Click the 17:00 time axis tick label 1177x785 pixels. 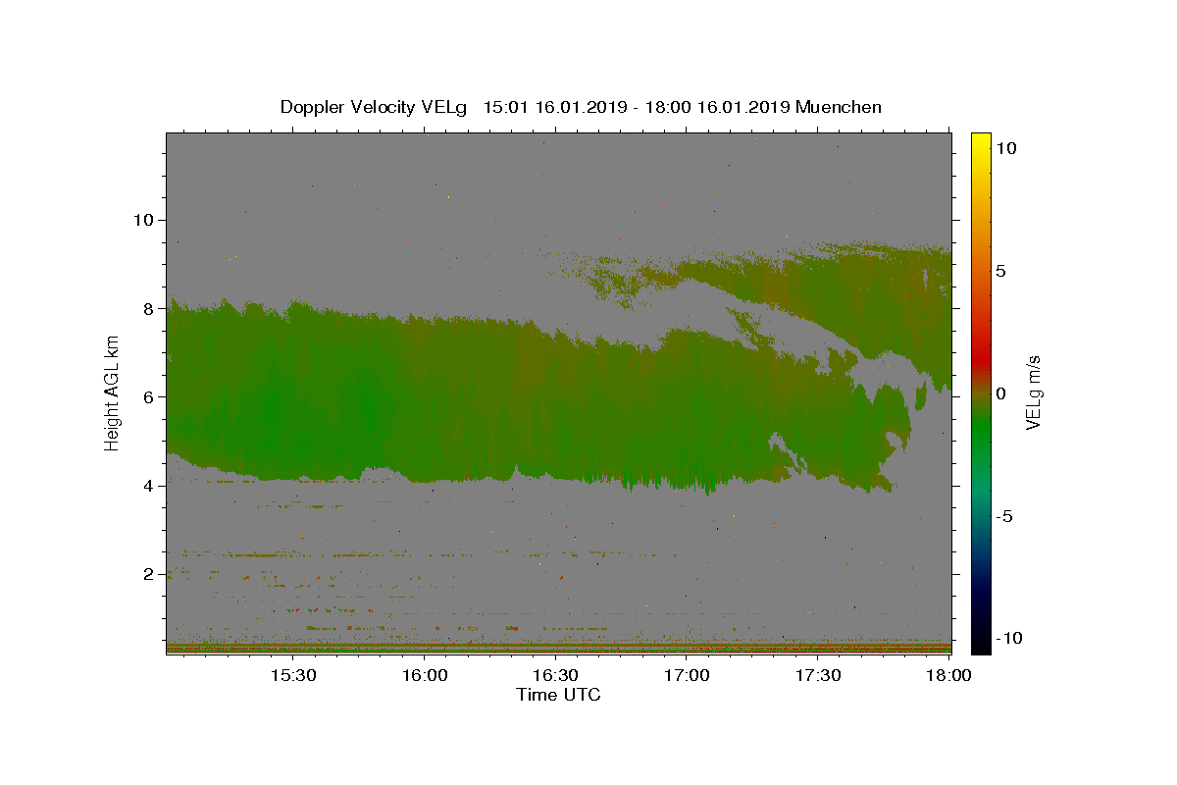coord(687,676)
